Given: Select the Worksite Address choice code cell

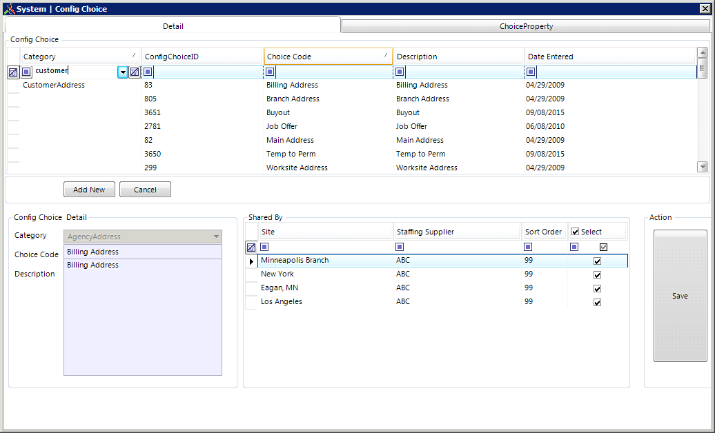Looking at the screenshot, I should pyautogui.click(x=329, y=168).
